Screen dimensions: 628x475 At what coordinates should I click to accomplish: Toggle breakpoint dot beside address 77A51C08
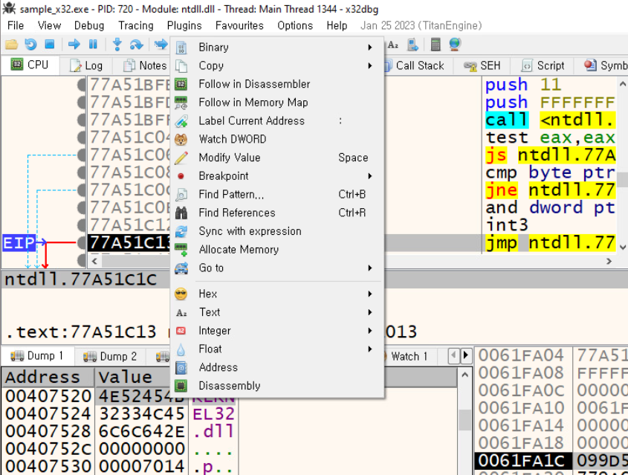(82, 172)
